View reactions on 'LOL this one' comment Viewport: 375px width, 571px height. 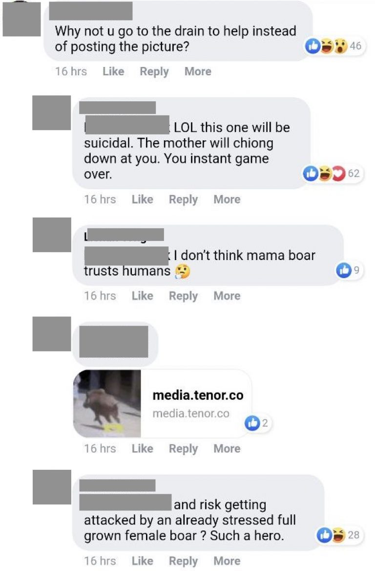point(333,174)
